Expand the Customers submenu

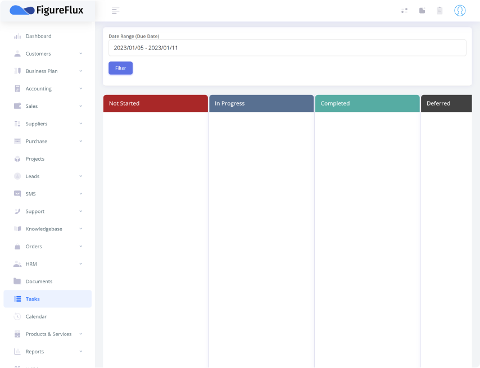81,54
